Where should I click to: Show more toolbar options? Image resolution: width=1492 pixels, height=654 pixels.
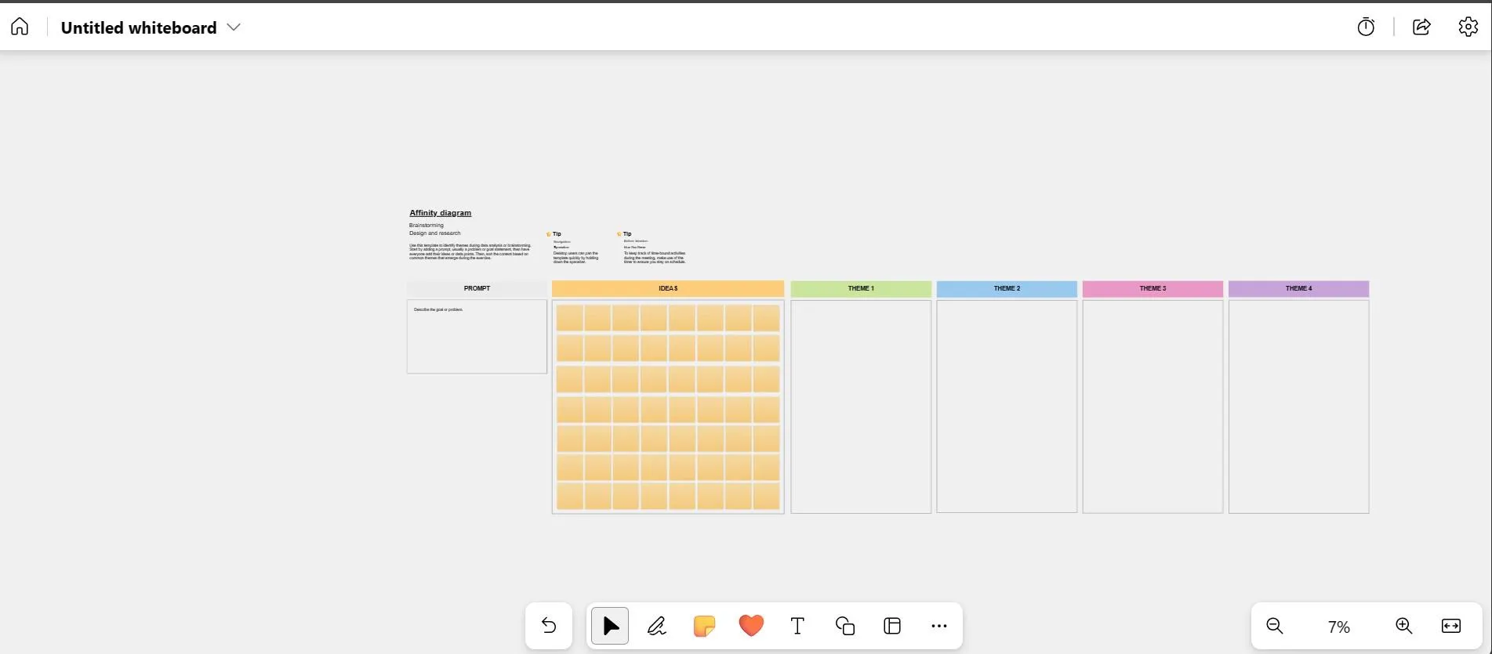tap(939, 626)
